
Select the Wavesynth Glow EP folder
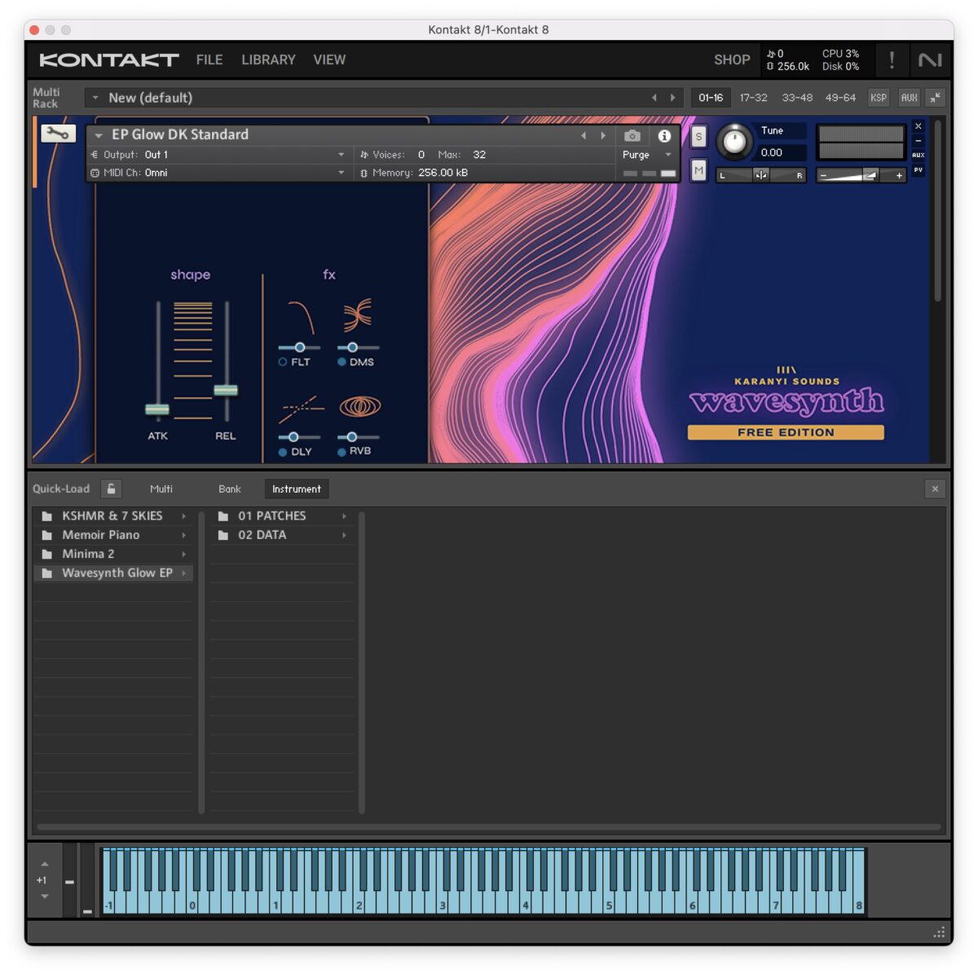pyautogui.click(x=113, y=573)
